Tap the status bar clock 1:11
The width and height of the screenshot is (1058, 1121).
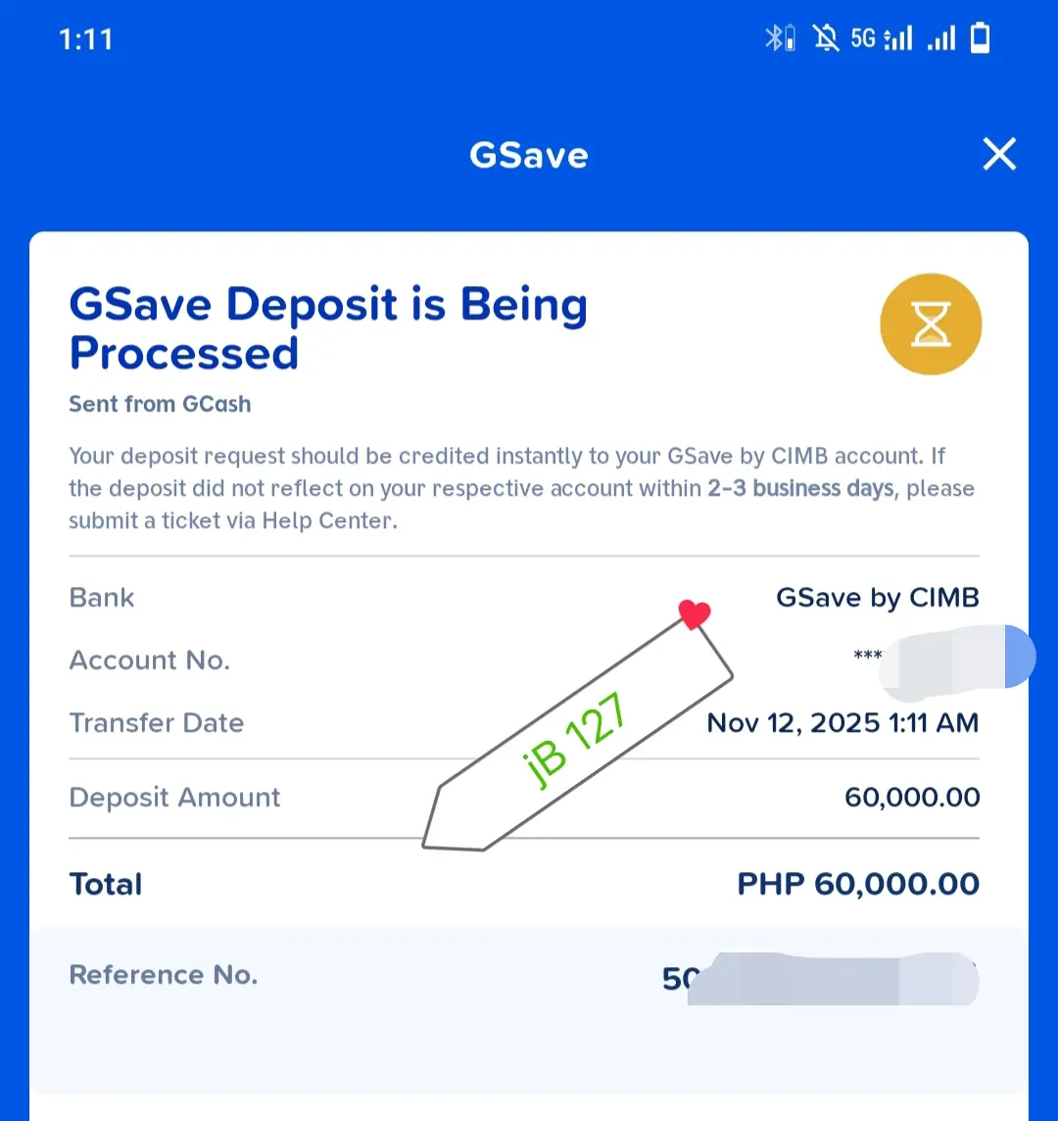pos(86,39)
